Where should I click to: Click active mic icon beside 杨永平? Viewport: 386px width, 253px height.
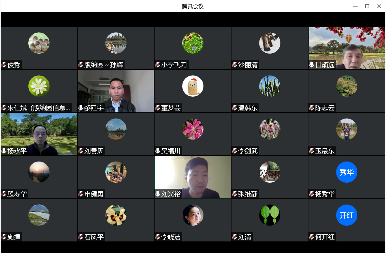coord(4,151)
